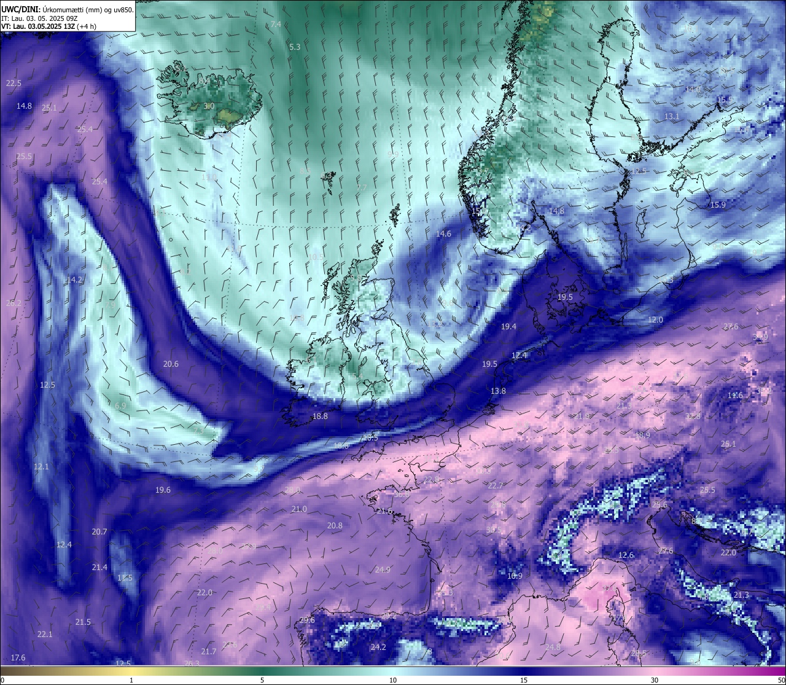Click the 19.6 value label
This screenshot has width=786, height=685.
[163, 490]
